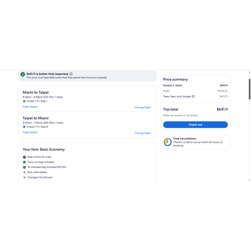
Task: Click the green check beside 1st checked bag included
Action: [x=25, y=167]
